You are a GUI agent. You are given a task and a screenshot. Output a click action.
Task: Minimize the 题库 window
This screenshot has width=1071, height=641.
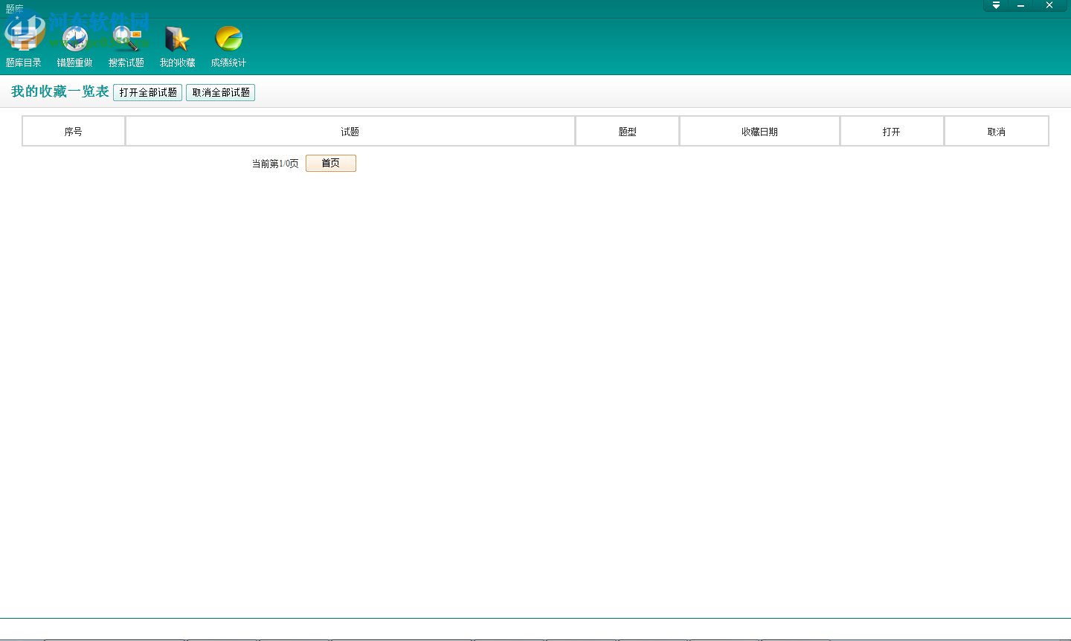(x=1021, y=5)
